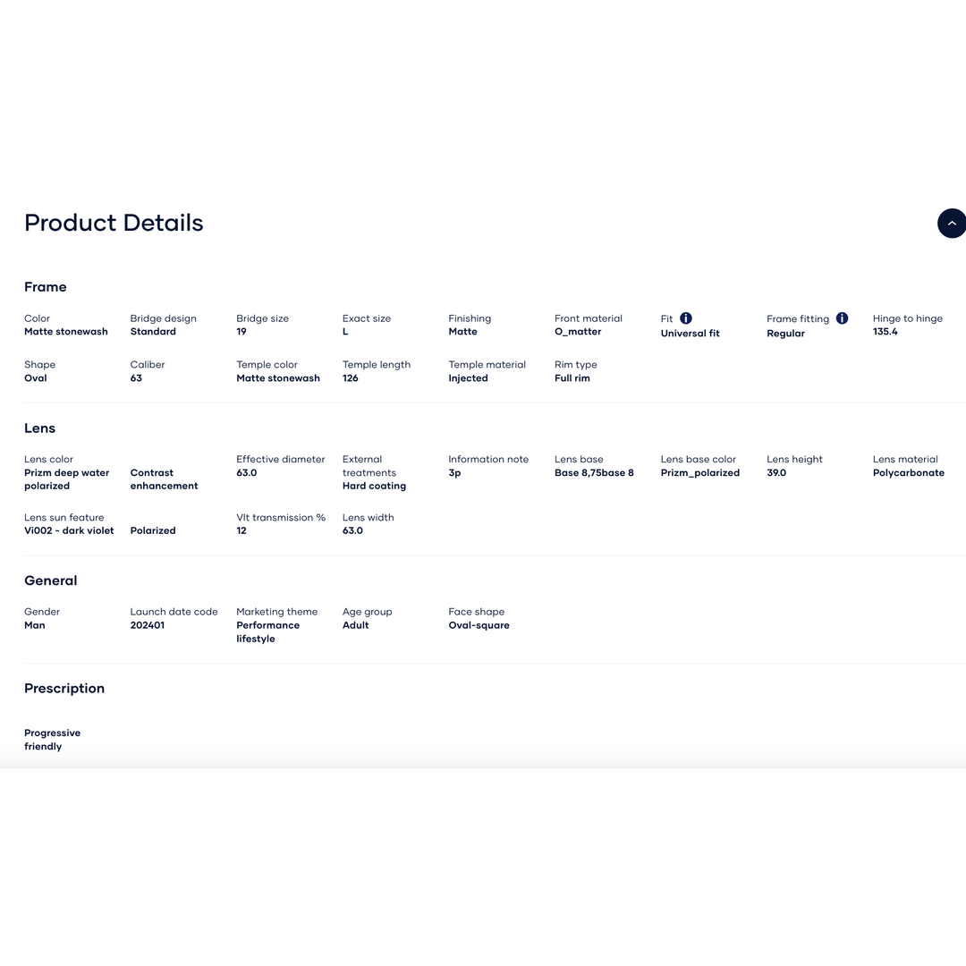The width and height of the screenshot is (966, 966).
Task: Select the Oval-square face shape value
Action: tap(479, 625)
